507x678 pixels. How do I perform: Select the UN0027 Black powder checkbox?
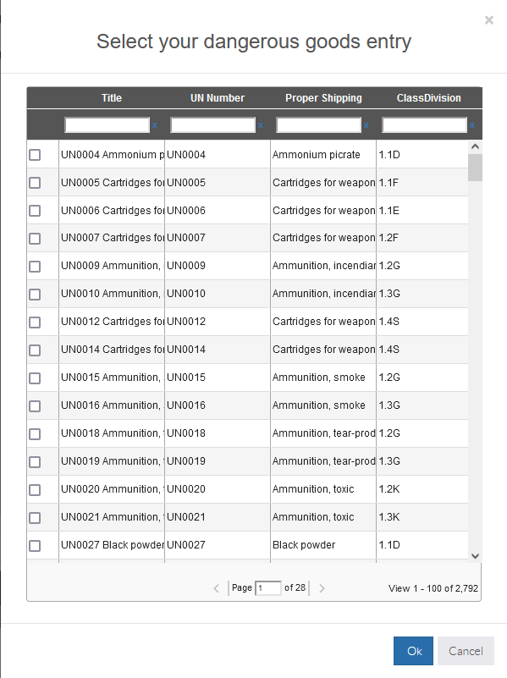coord(35,545)
